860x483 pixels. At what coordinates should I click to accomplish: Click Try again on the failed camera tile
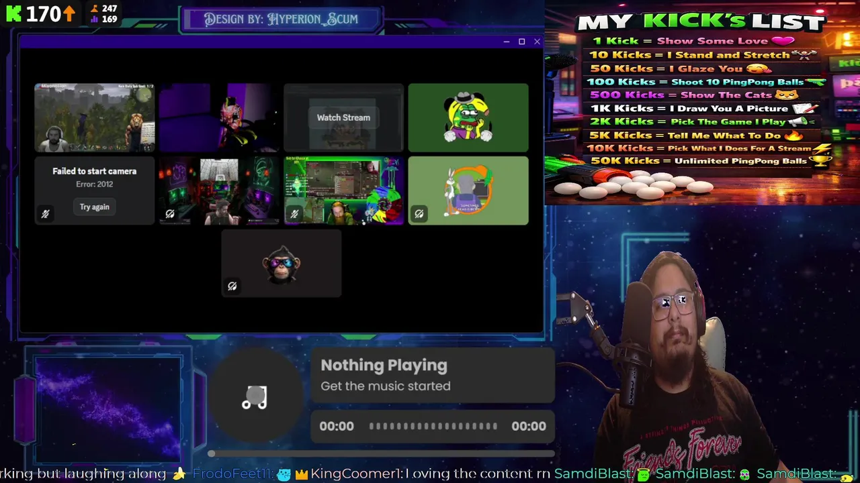tap(94, 207)
